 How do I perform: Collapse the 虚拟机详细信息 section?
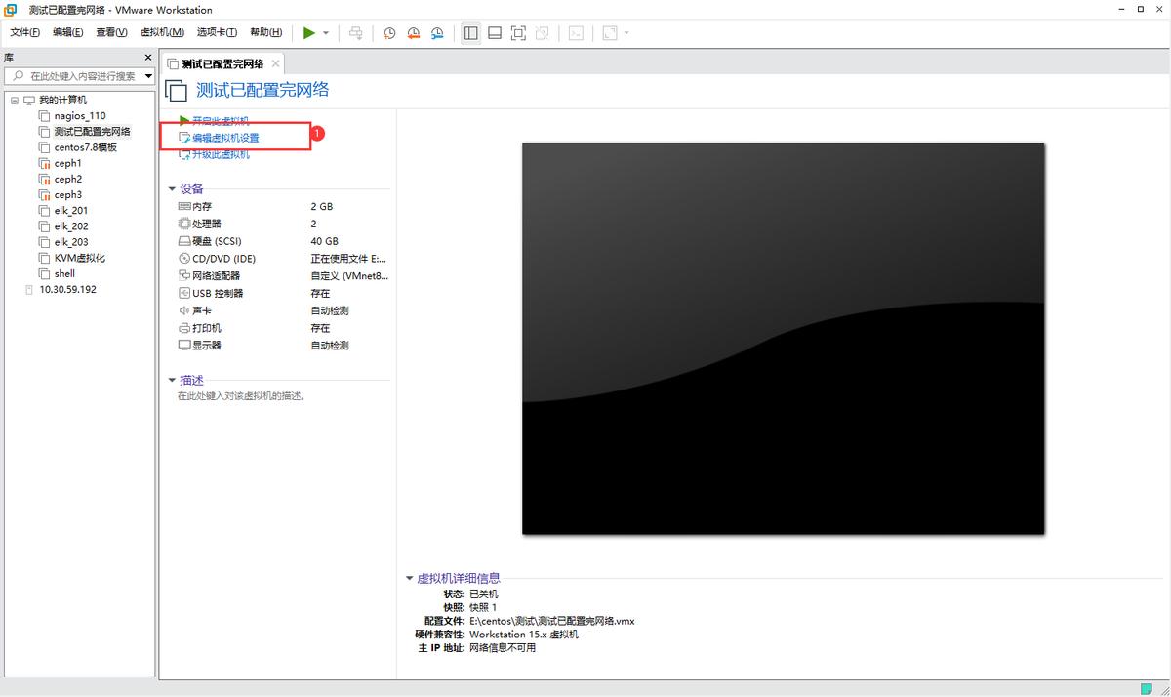pyautogui.click(x=411, y=577)
